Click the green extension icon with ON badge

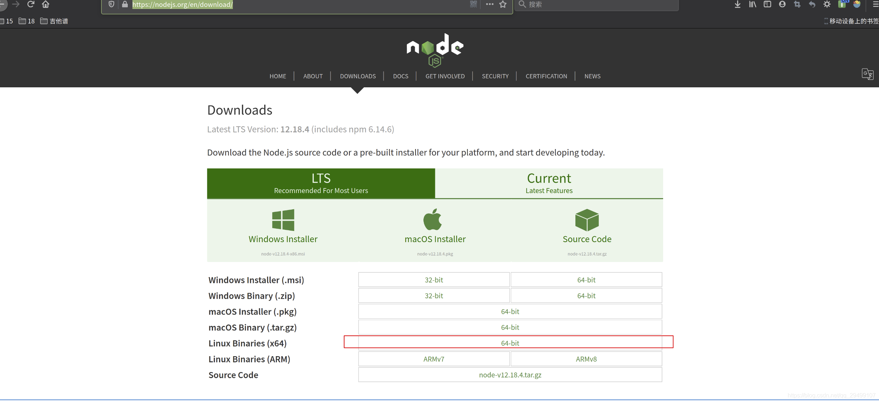pos(842,4)
